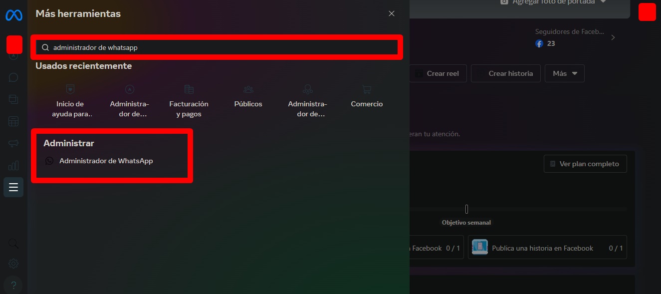Click Ver plan completo button
Viewport: 661px width, 294px height.
(585, 164)
